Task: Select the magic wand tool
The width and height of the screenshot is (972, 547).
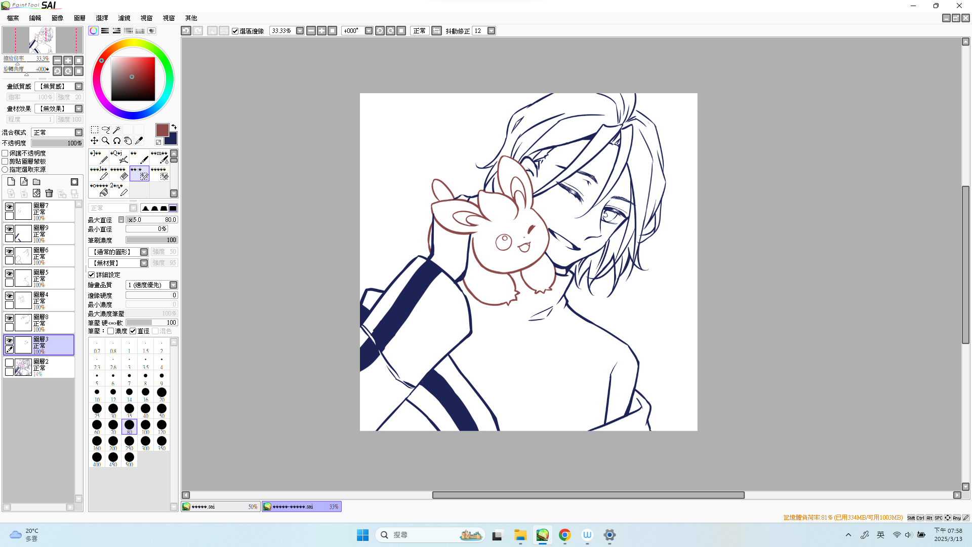Action: pos(116,130)
